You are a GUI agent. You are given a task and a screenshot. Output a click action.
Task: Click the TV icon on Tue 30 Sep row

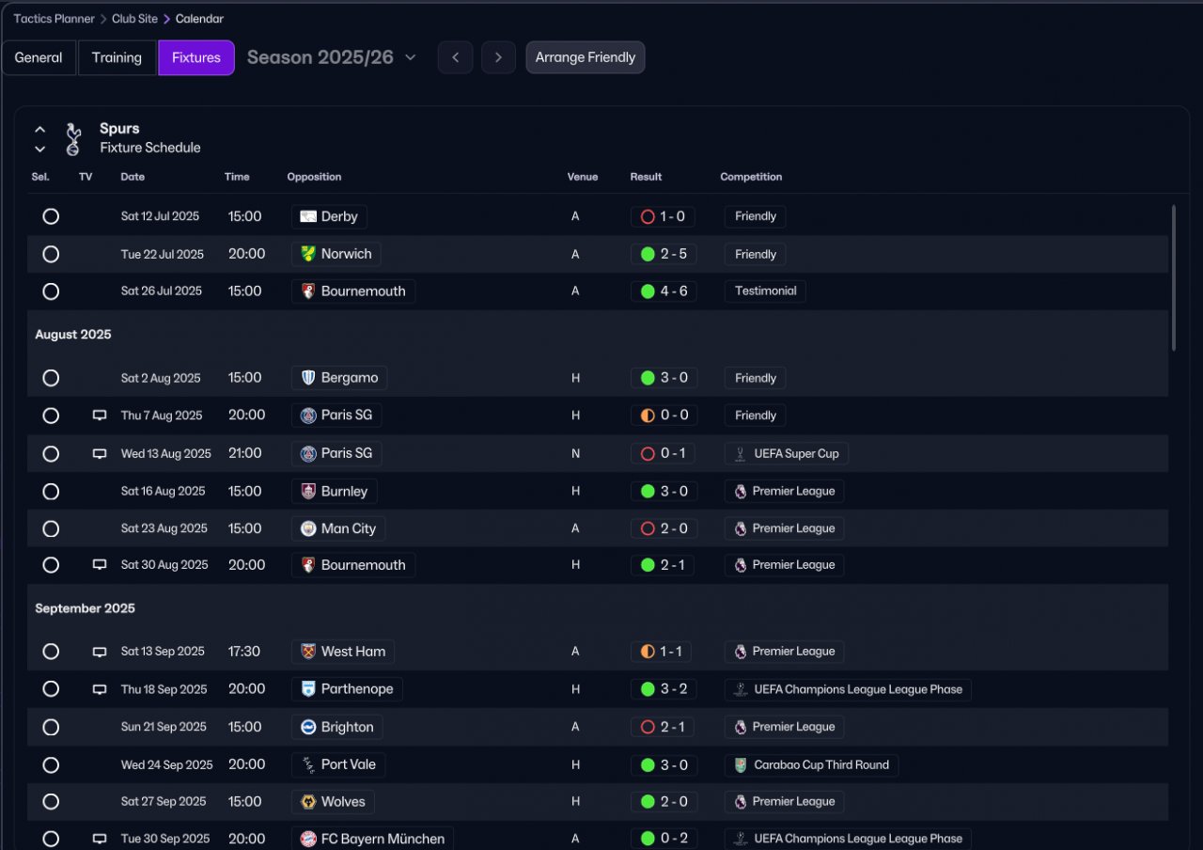tap(100, 839)
